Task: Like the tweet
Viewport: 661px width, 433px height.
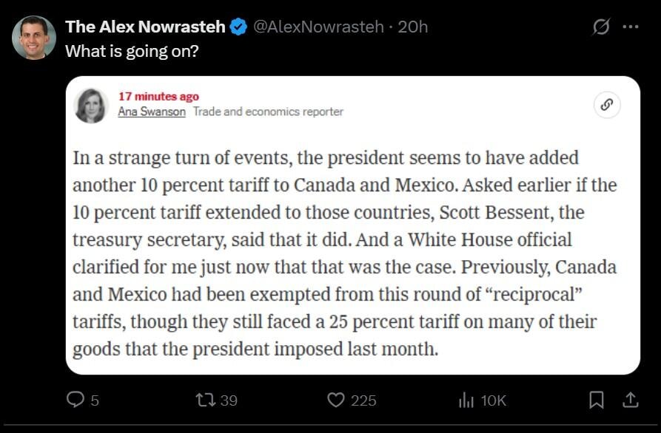Action: click(x=337, y=400)
